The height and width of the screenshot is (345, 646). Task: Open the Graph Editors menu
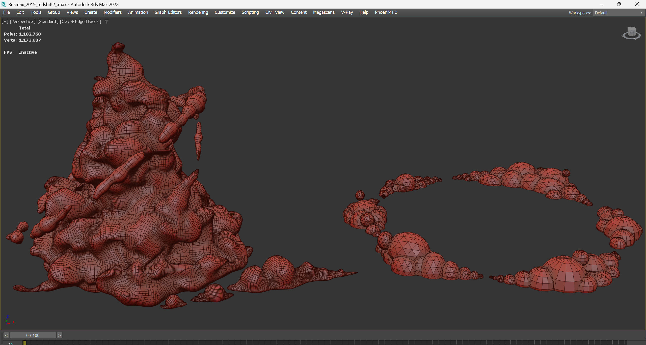(x=168, y=12)
